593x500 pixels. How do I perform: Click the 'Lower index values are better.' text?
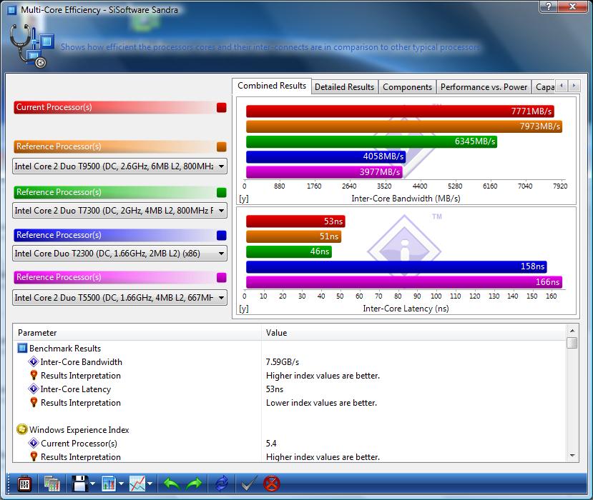point(321,403)
